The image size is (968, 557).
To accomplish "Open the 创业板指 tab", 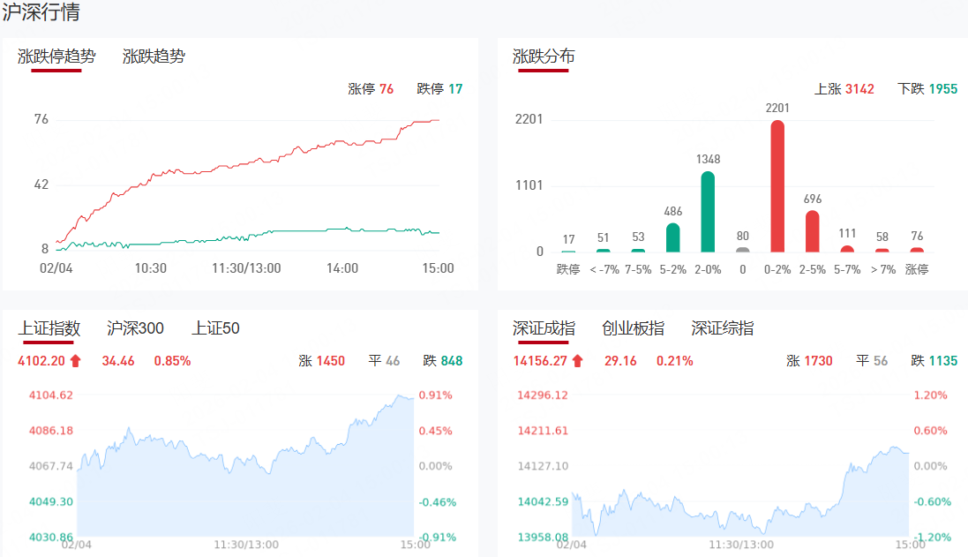I will point(633,328).
